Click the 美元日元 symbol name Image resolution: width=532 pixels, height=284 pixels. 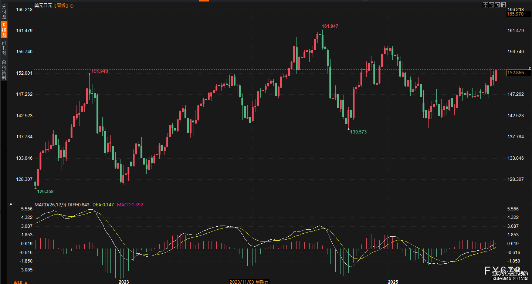pos(43,6)
